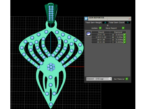Click the Save Report label
Screen dimensions: 146x109
pyautogui.click(x=111, y=28)
